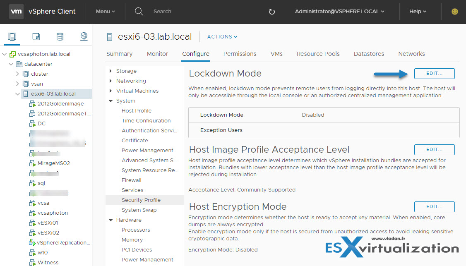Click the MirageMS02 VM icon
466x266 pixels.
(x=32, y=163)
